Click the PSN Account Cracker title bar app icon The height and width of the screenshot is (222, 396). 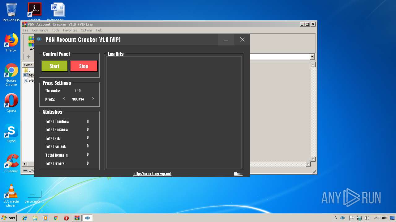[39, 39]
